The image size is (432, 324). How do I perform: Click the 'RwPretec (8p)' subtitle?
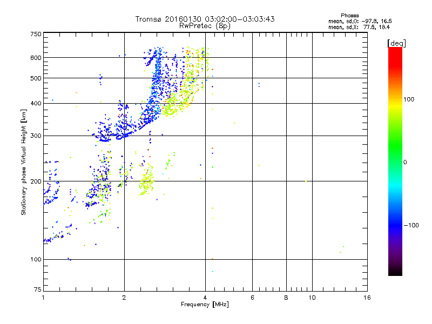click(205, 26)
